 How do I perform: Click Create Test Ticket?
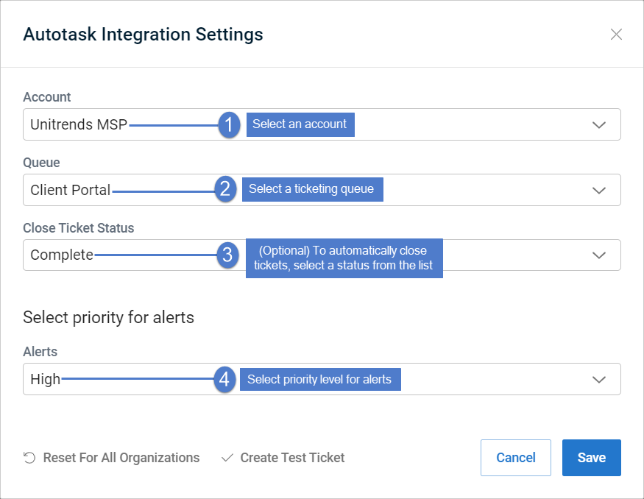click(292, 458)
